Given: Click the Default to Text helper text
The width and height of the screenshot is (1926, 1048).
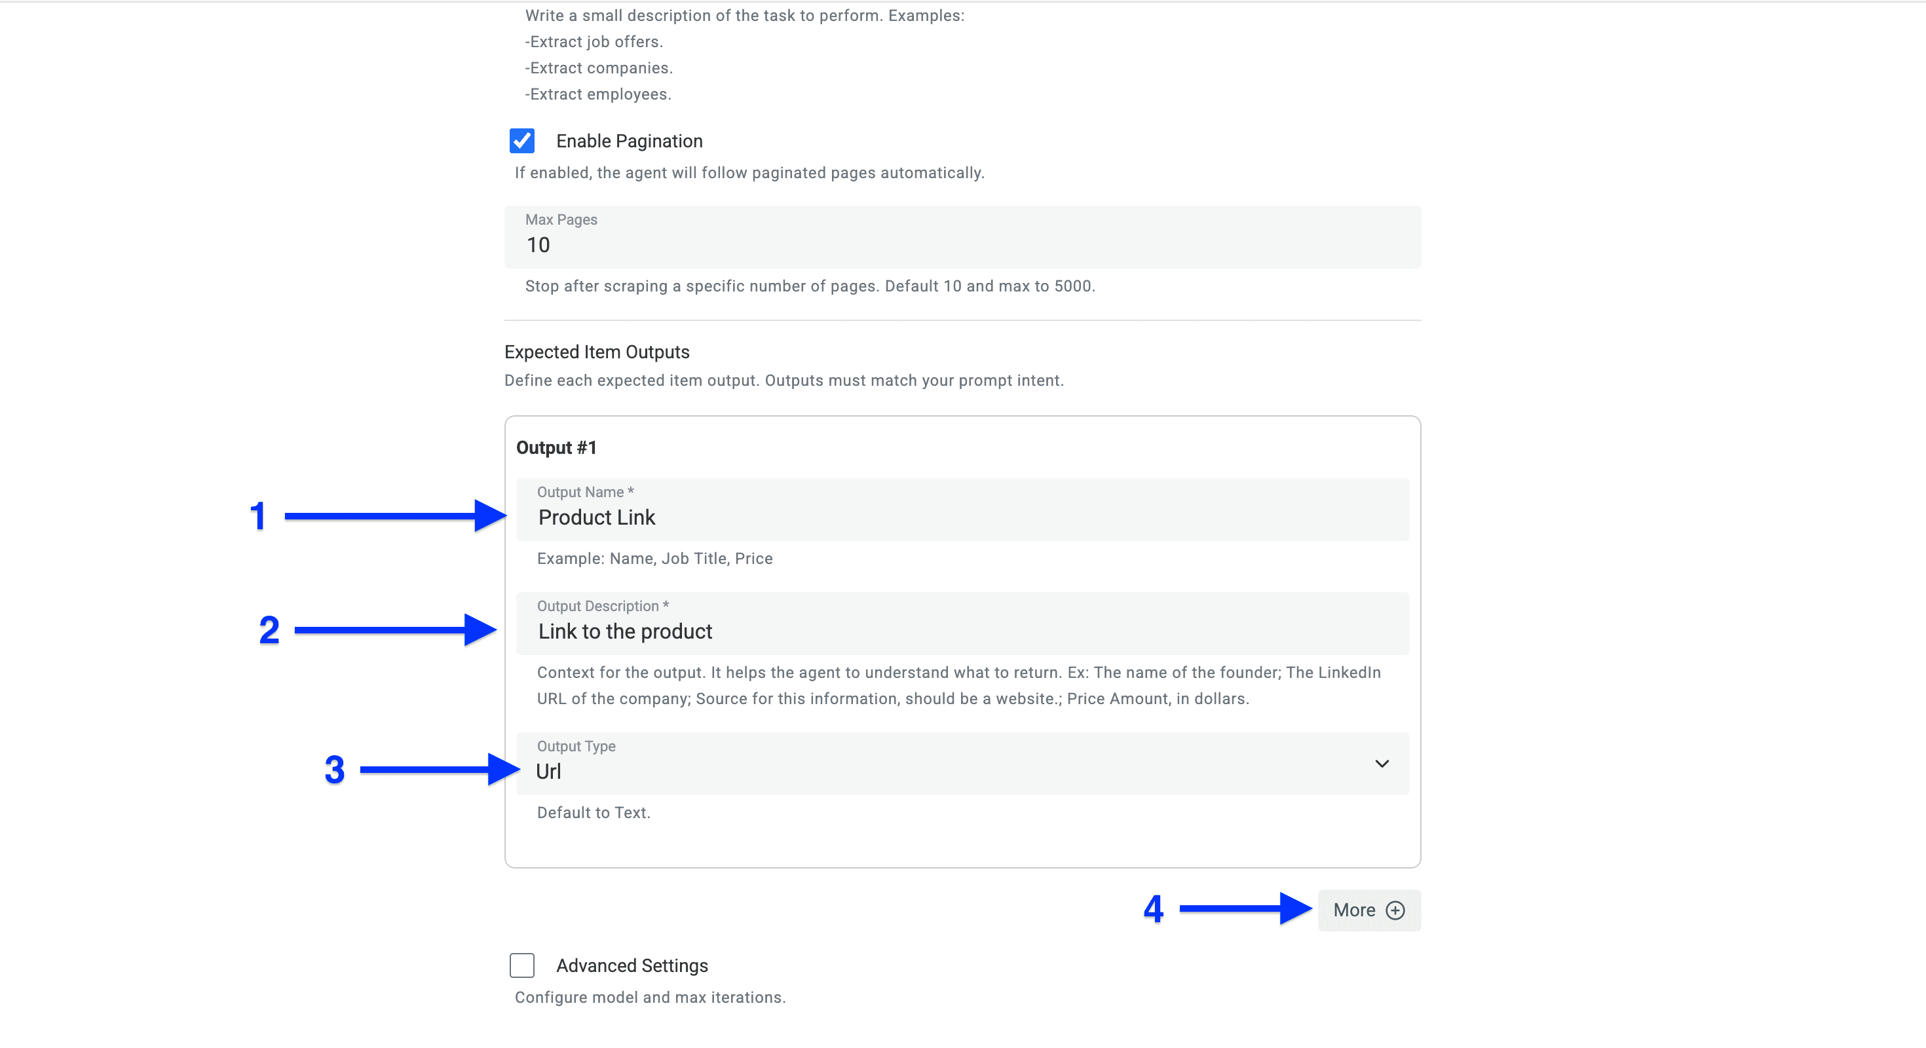Looking at the screenshot, I should [x=593, y=813].
